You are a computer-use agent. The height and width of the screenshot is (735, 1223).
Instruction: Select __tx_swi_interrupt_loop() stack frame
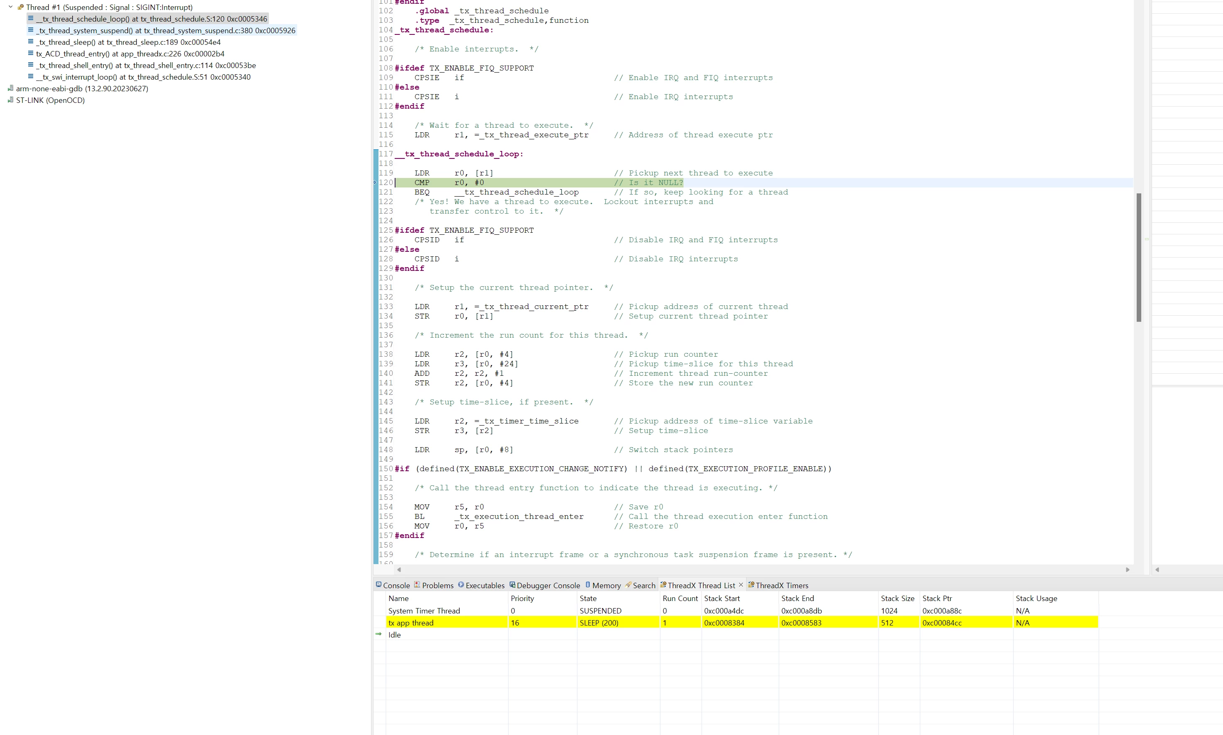coord(139,77)
